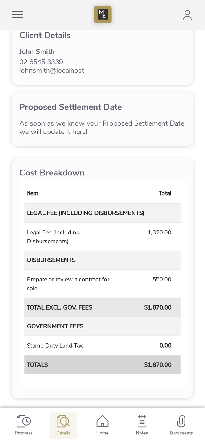The width and height of the screenshot is (205, 443).
Task: Tap the Progress tab label
Action: [x=24, y=433]
